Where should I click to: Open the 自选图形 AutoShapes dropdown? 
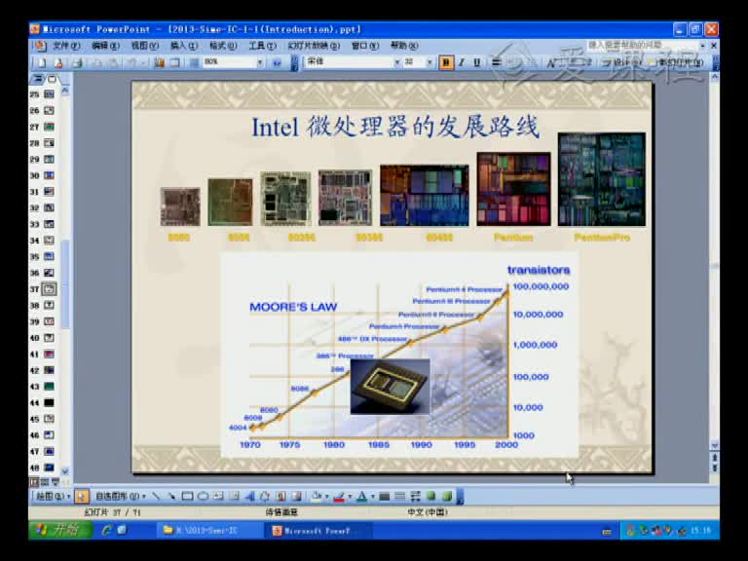[121, 496]
